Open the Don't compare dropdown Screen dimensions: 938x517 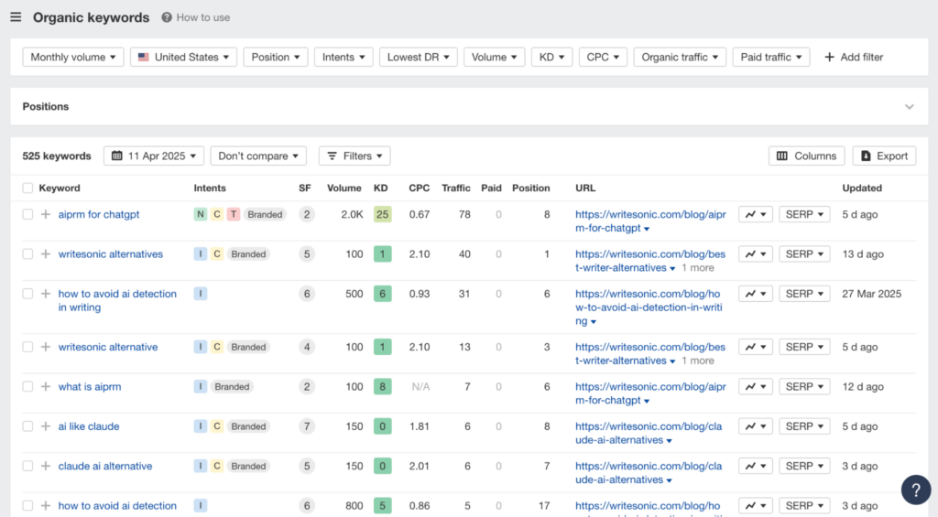(x=258, y=156)
